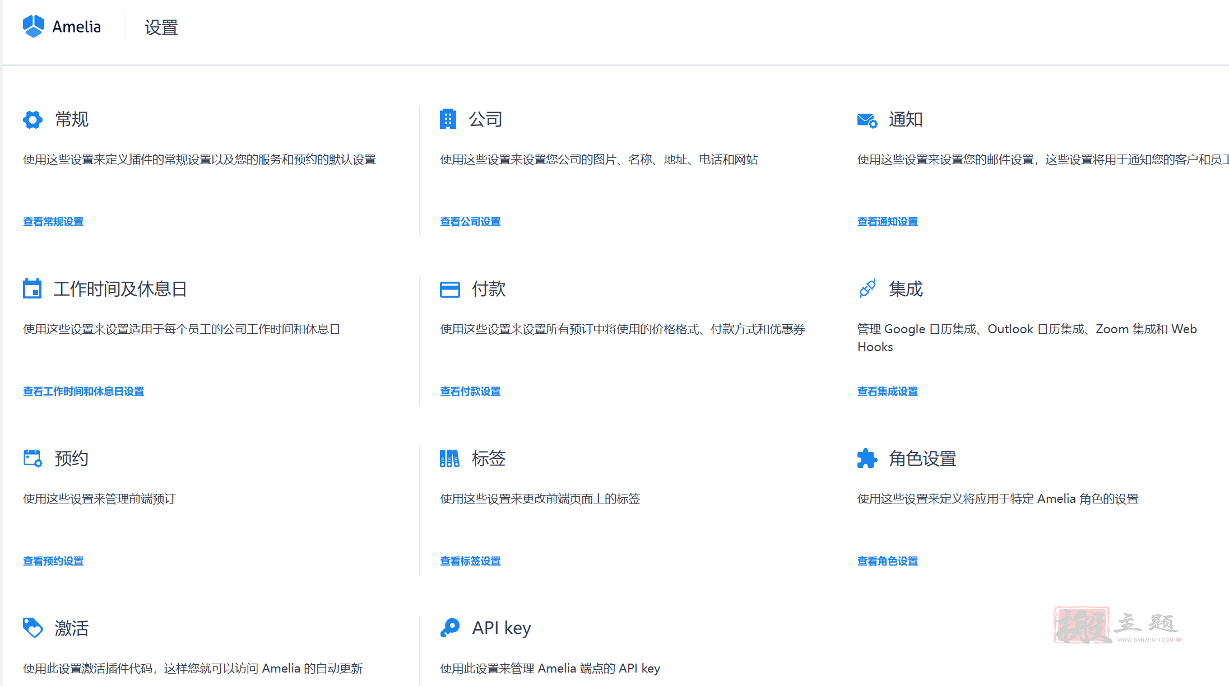Click the description about 公司工作时间和休息日
The height and width of the screenshot is (686, 1229).
pyautogui.click(x=182, y=329)
